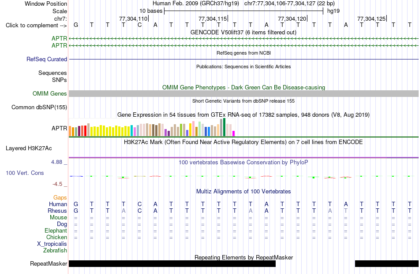Select the 'Mouse' species row label
This screenshot has height=274, width=419.
[58, 218]
